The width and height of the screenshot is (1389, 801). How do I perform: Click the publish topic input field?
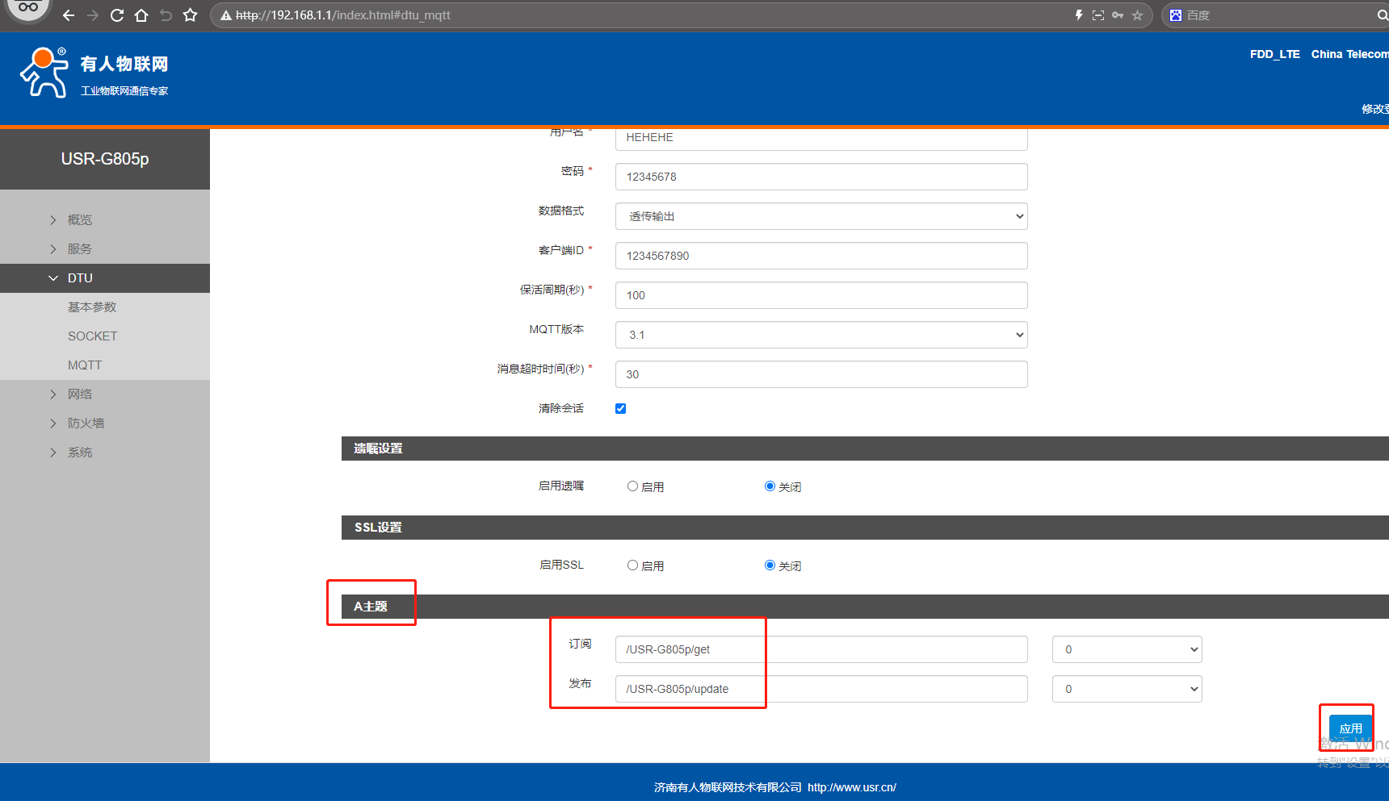[820, 689]
